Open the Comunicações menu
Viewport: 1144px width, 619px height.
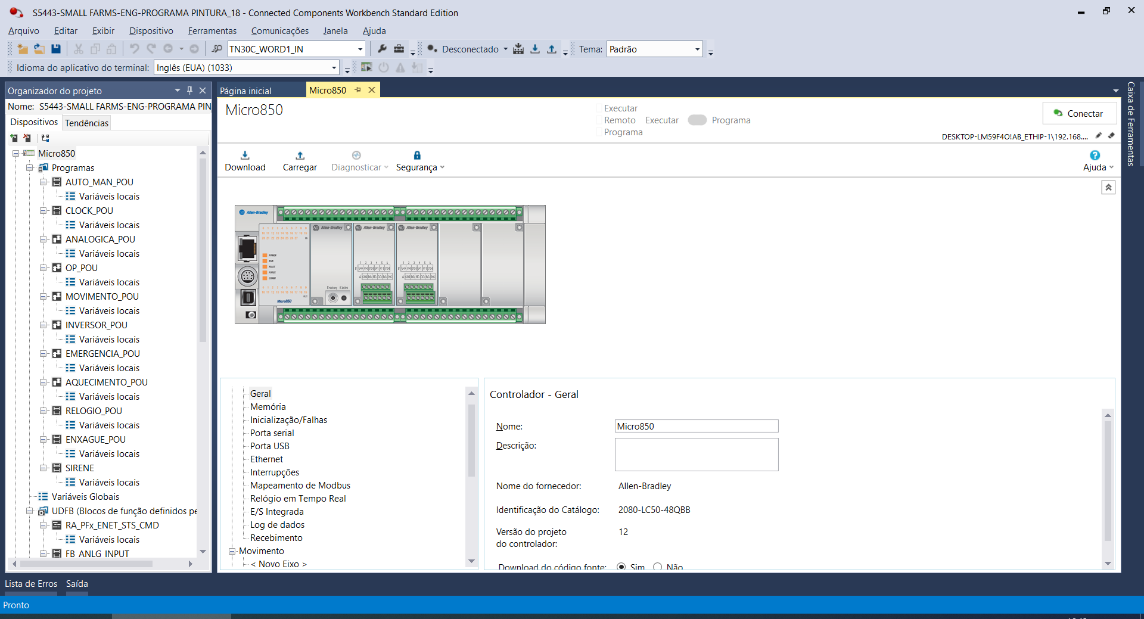coord(280,31)
